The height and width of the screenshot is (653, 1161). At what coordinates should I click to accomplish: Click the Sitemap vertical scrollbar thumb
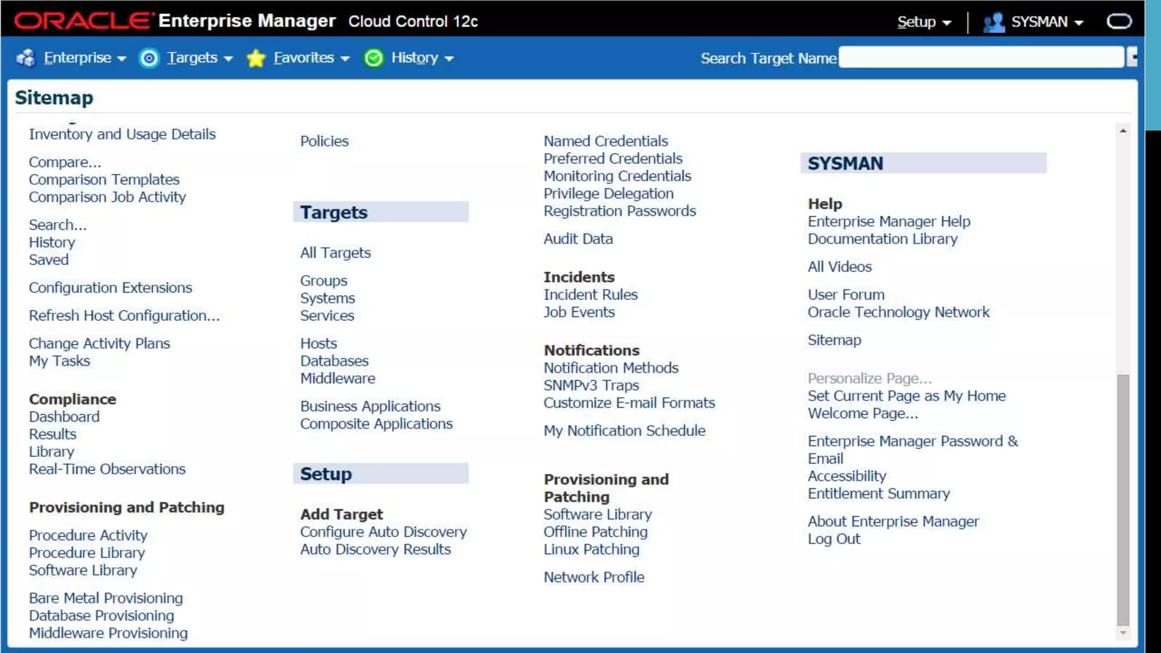1122,499
